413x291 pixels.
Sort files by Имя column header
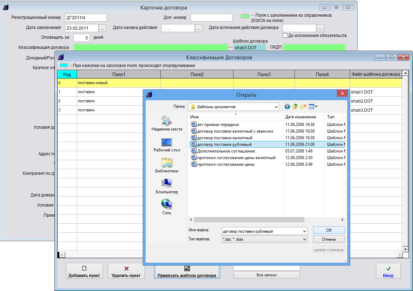coord(236,117)
